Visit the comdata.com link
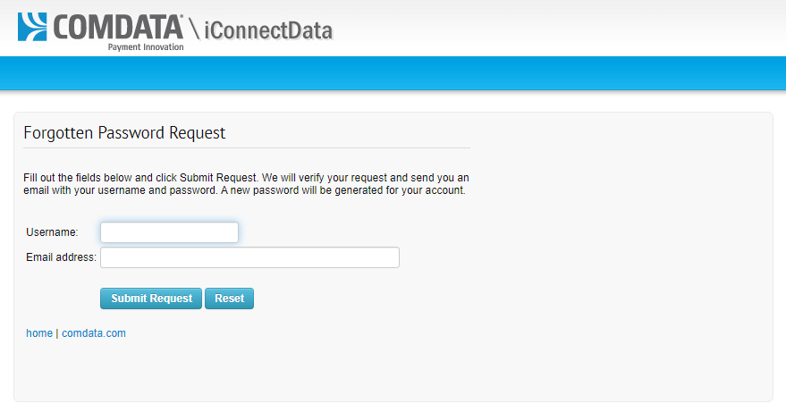This screenshot has width=786, height=412. (94, 333)
